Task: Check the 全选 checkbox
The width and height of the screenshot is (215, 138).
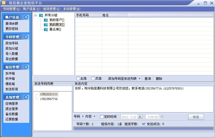Action: point(78,78)
